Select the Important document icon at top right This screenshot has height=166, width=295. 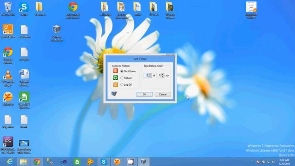pos(251,10)
